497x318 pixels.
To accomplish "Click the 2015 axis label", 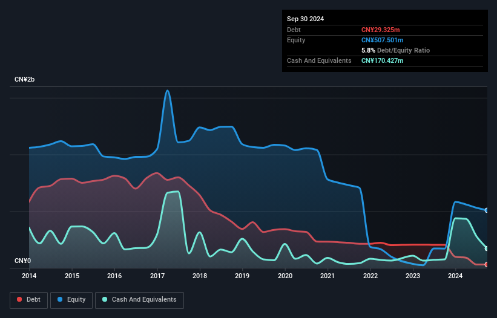I will point(72,276).
